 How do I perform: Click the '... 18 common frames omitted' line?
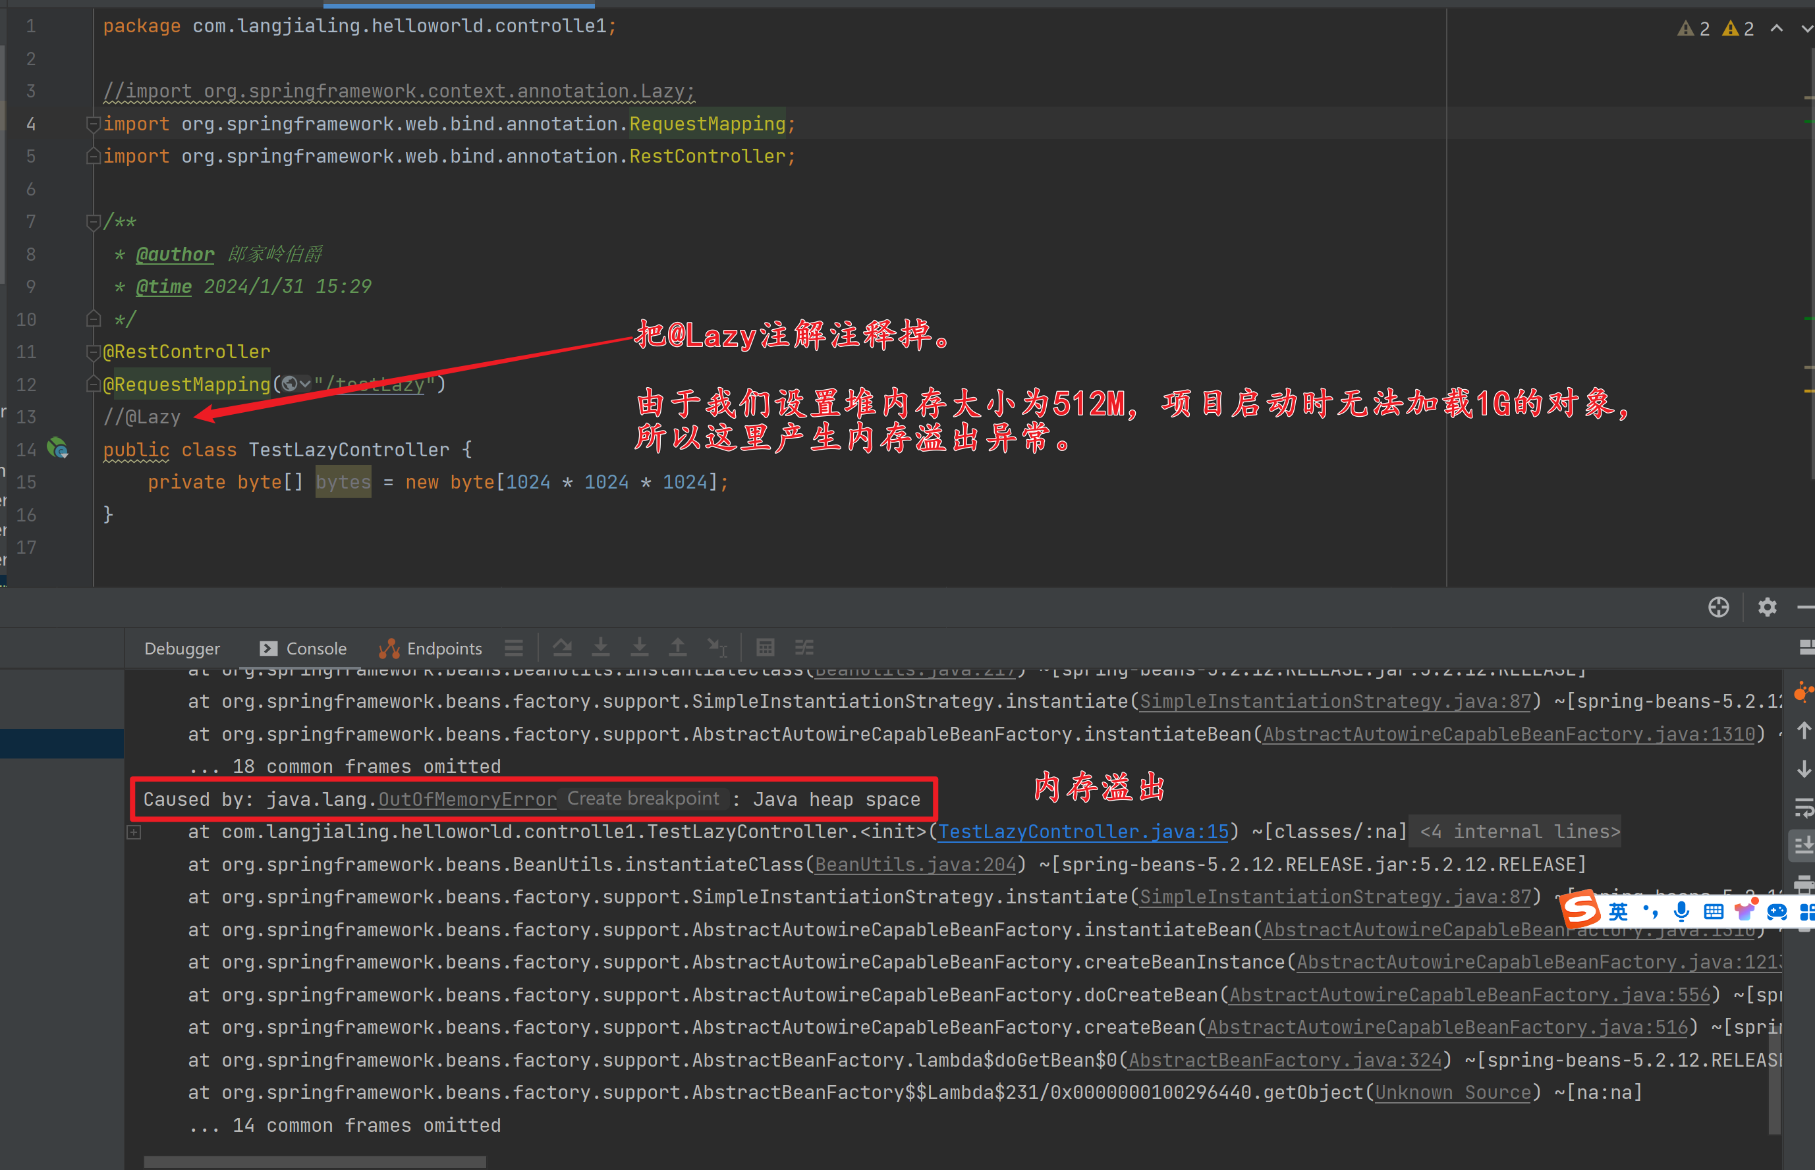(345, 766)
